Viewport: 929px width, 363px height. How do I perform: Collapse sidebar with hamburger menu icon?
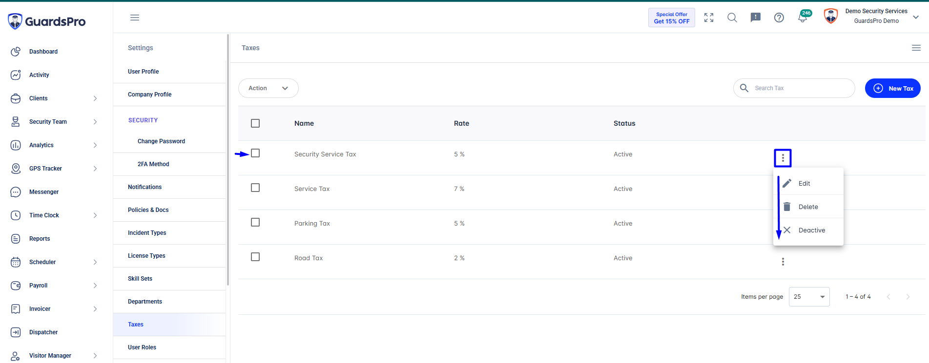135,18
